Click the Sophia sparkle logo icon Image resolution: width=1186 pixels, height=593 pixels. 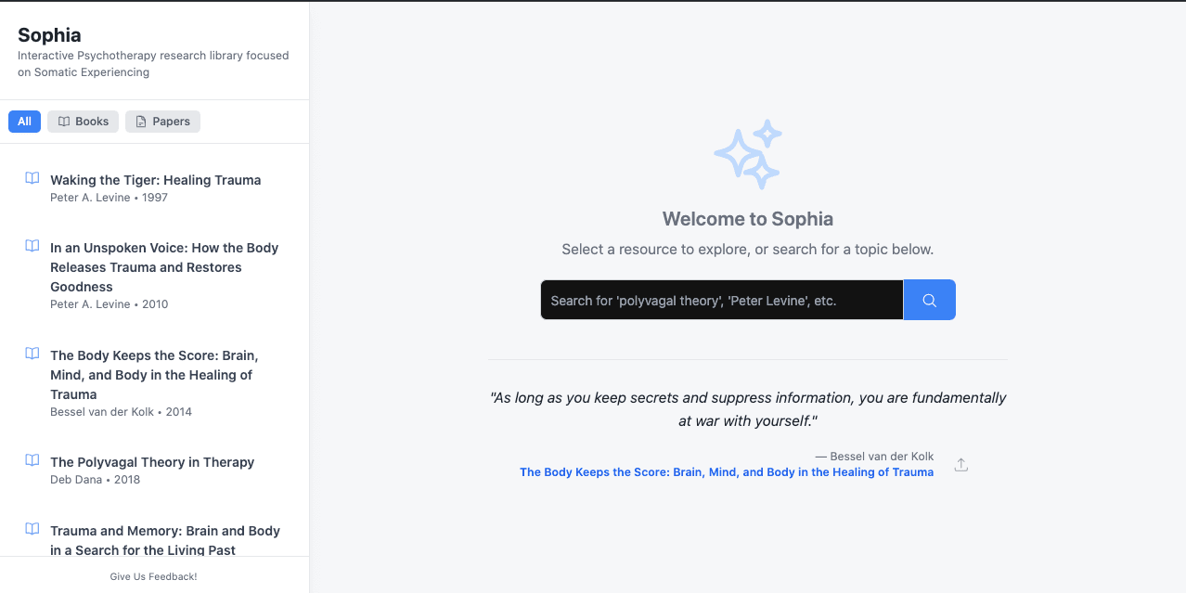coord(748,154)
